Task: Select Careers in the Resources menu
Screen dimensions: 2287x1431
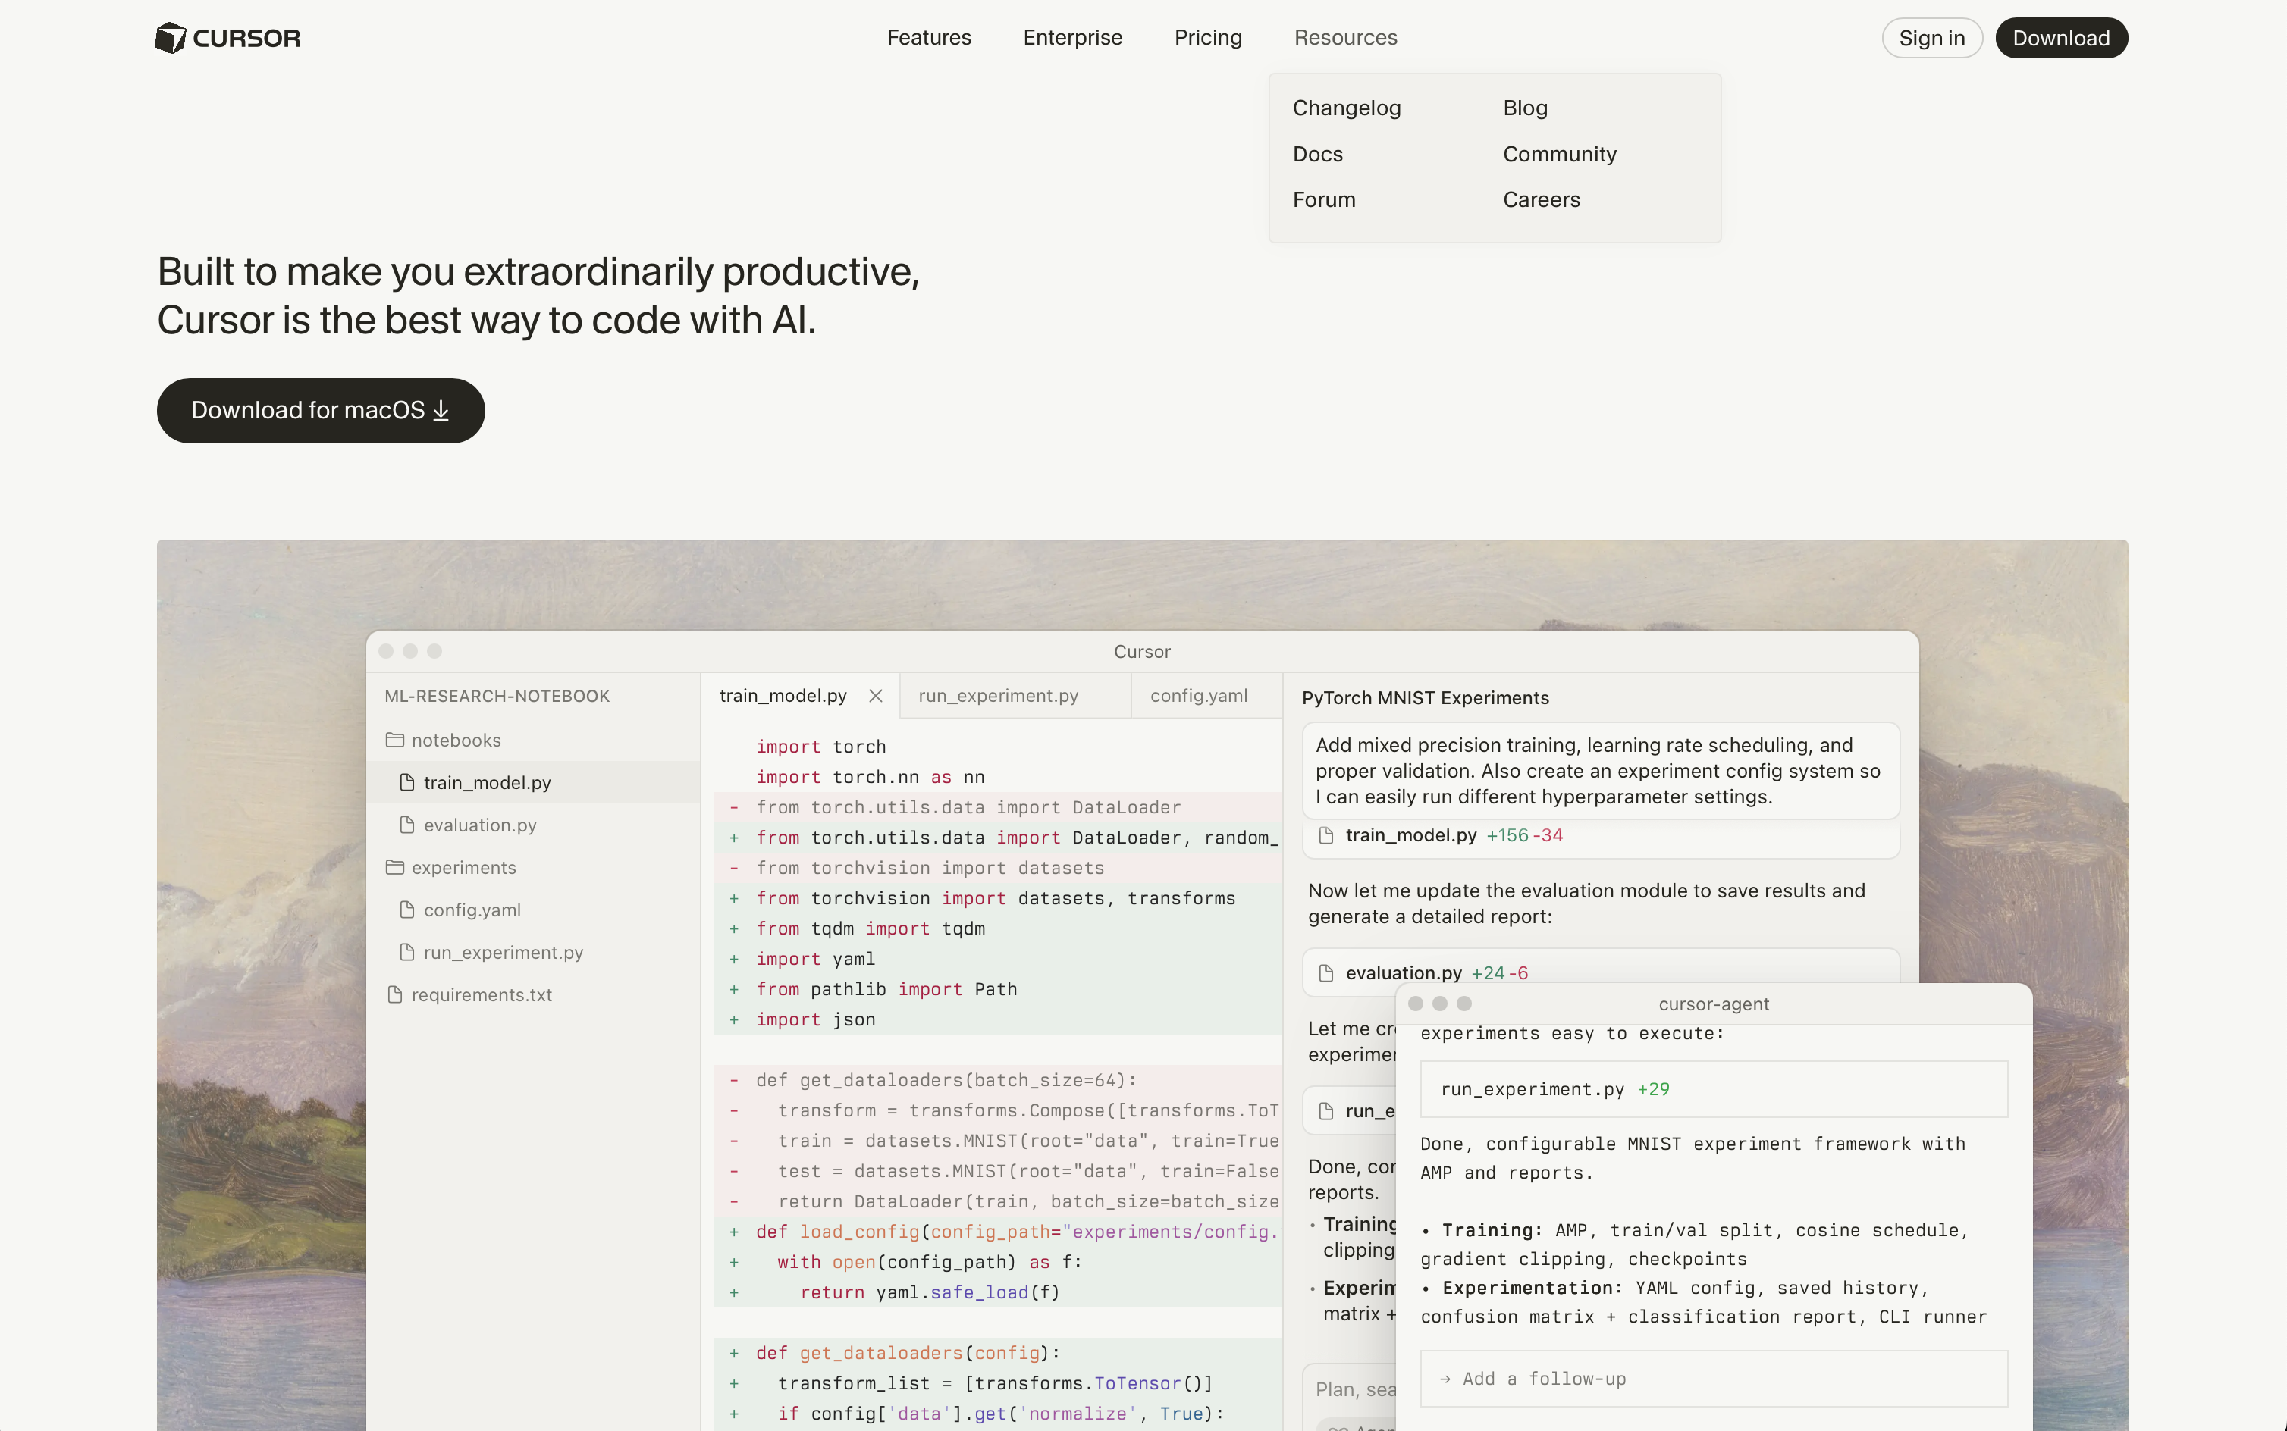Action: coord(1541,199)
